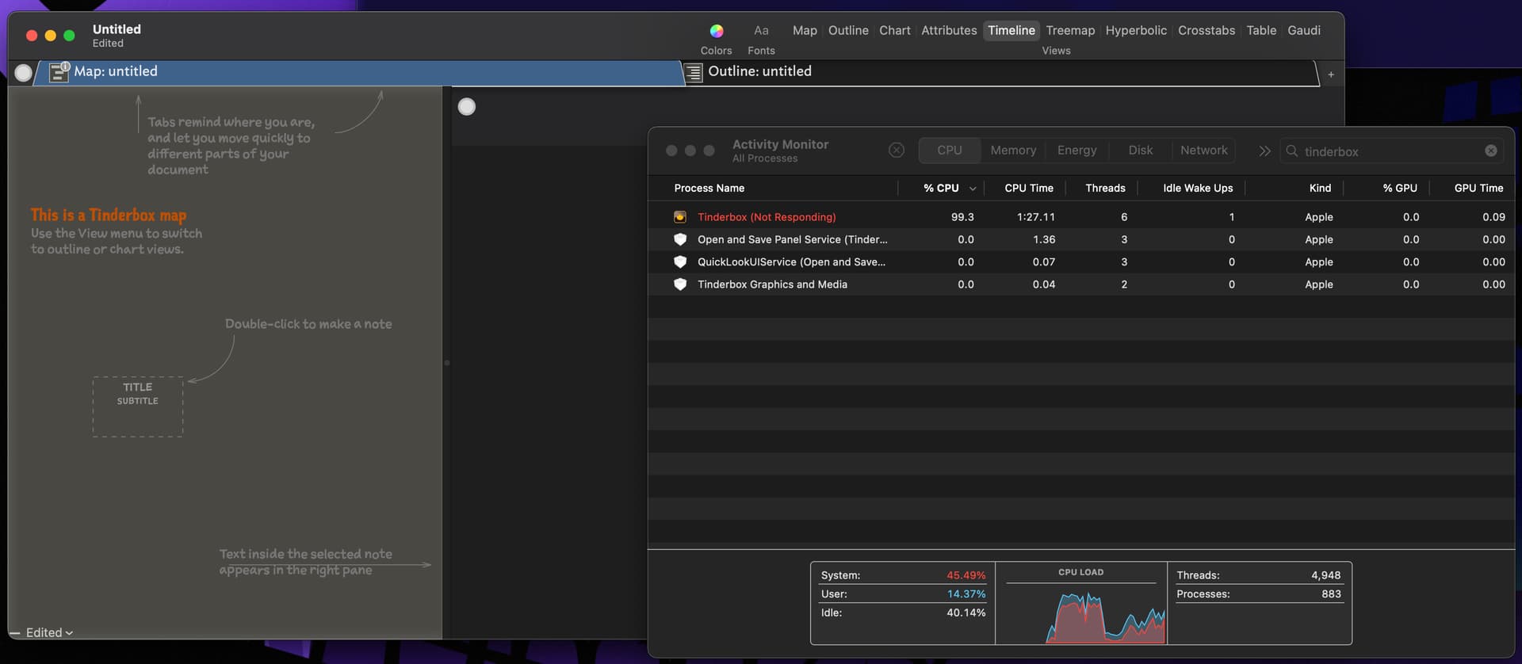Open the Memory tab in Activity Monitor
1522x664 pixels.
1013,151
